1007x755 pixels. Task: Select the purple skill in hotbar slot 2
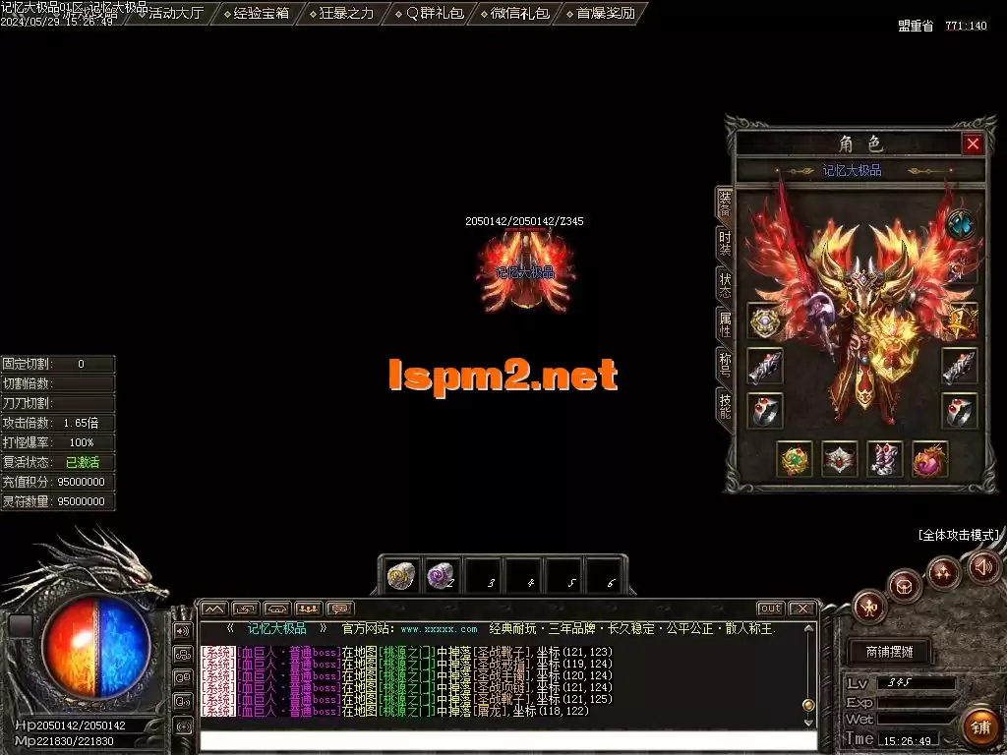pos(441,578)
